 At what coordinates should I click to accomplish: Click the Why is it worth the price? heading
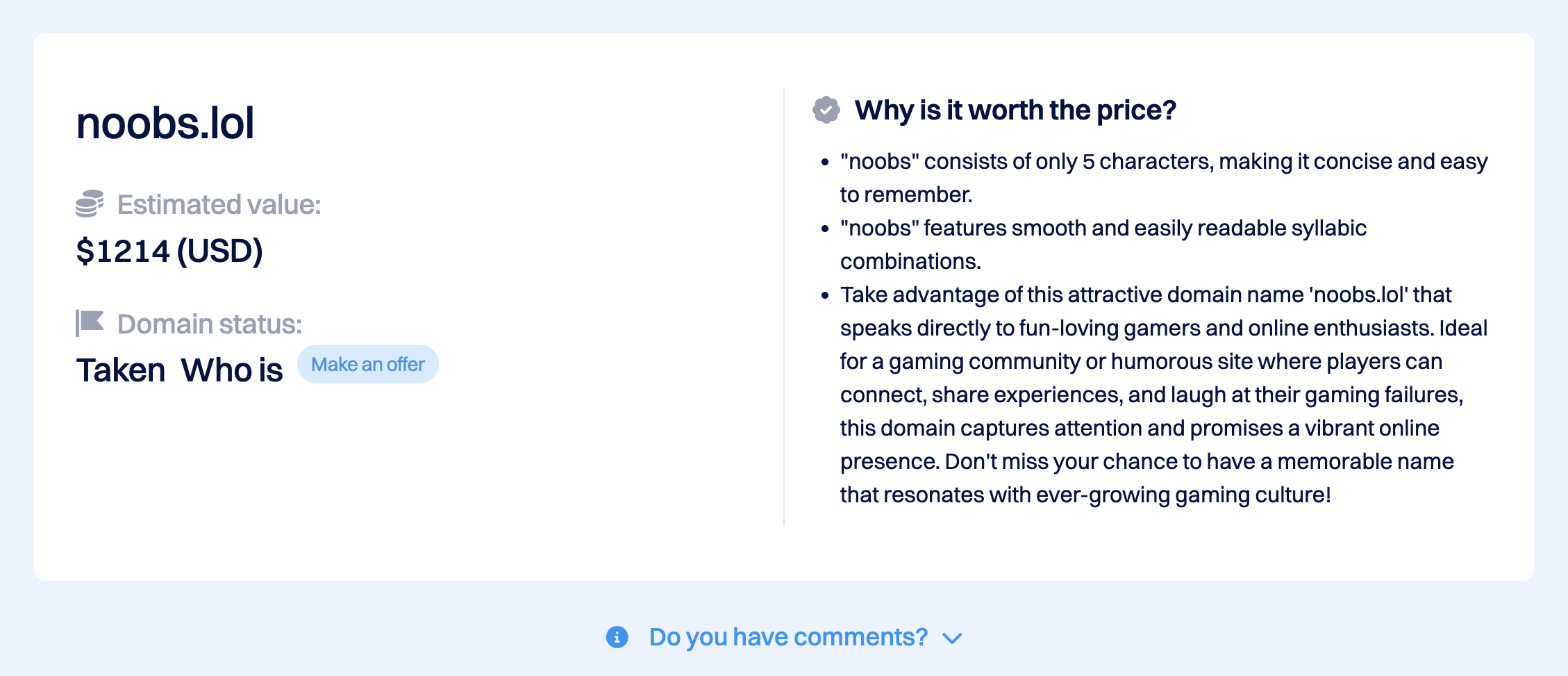[x=1015, y=110]
